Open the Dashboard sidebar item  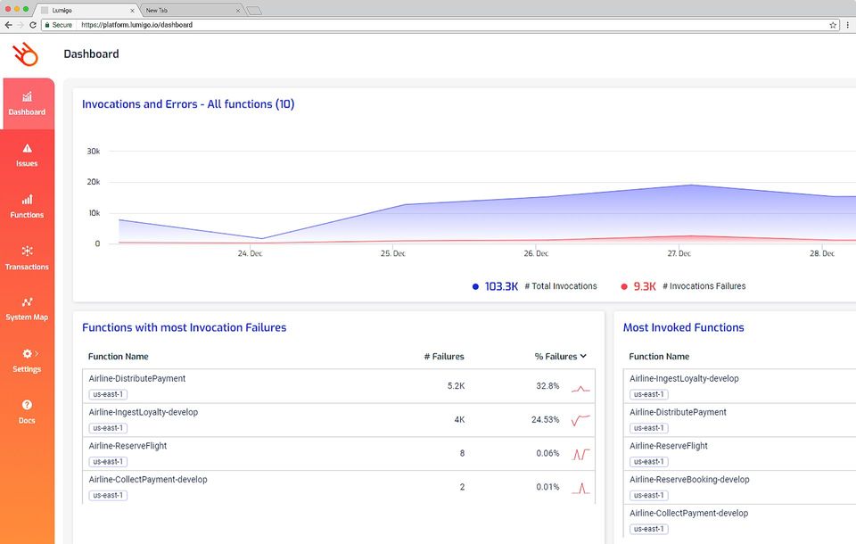coord(28,103)
